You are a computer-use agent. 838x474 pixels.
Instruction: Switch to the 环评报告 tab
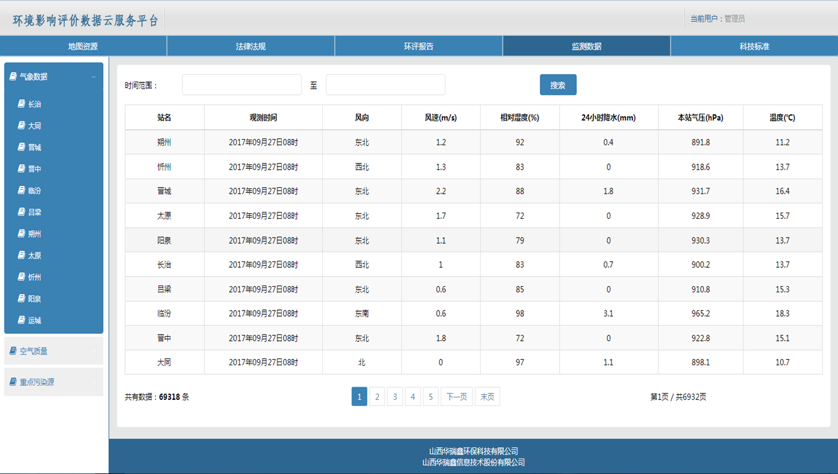click(x=418, y=47)
